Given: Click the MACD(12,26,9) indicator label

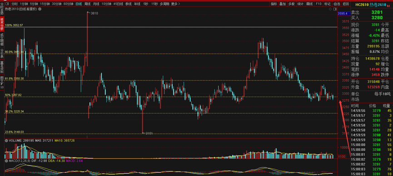Looking at the screenshot, I should (19, 161).
